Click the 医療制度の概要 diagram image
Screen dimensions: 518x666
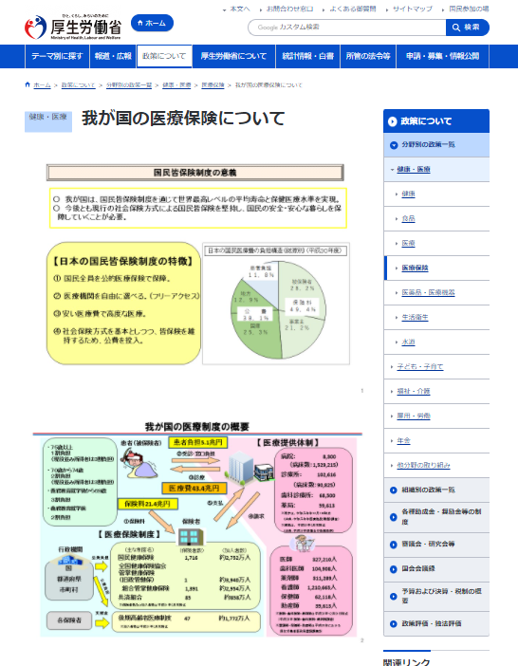[x=197, y=531]
